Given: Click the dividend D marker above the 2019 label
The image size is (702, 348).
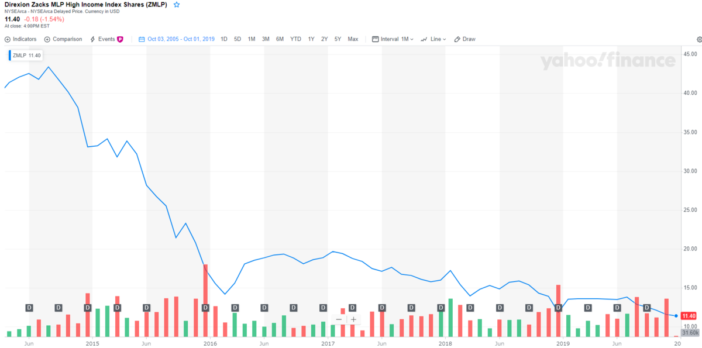Looking at the screenshot, I should 558,308.
